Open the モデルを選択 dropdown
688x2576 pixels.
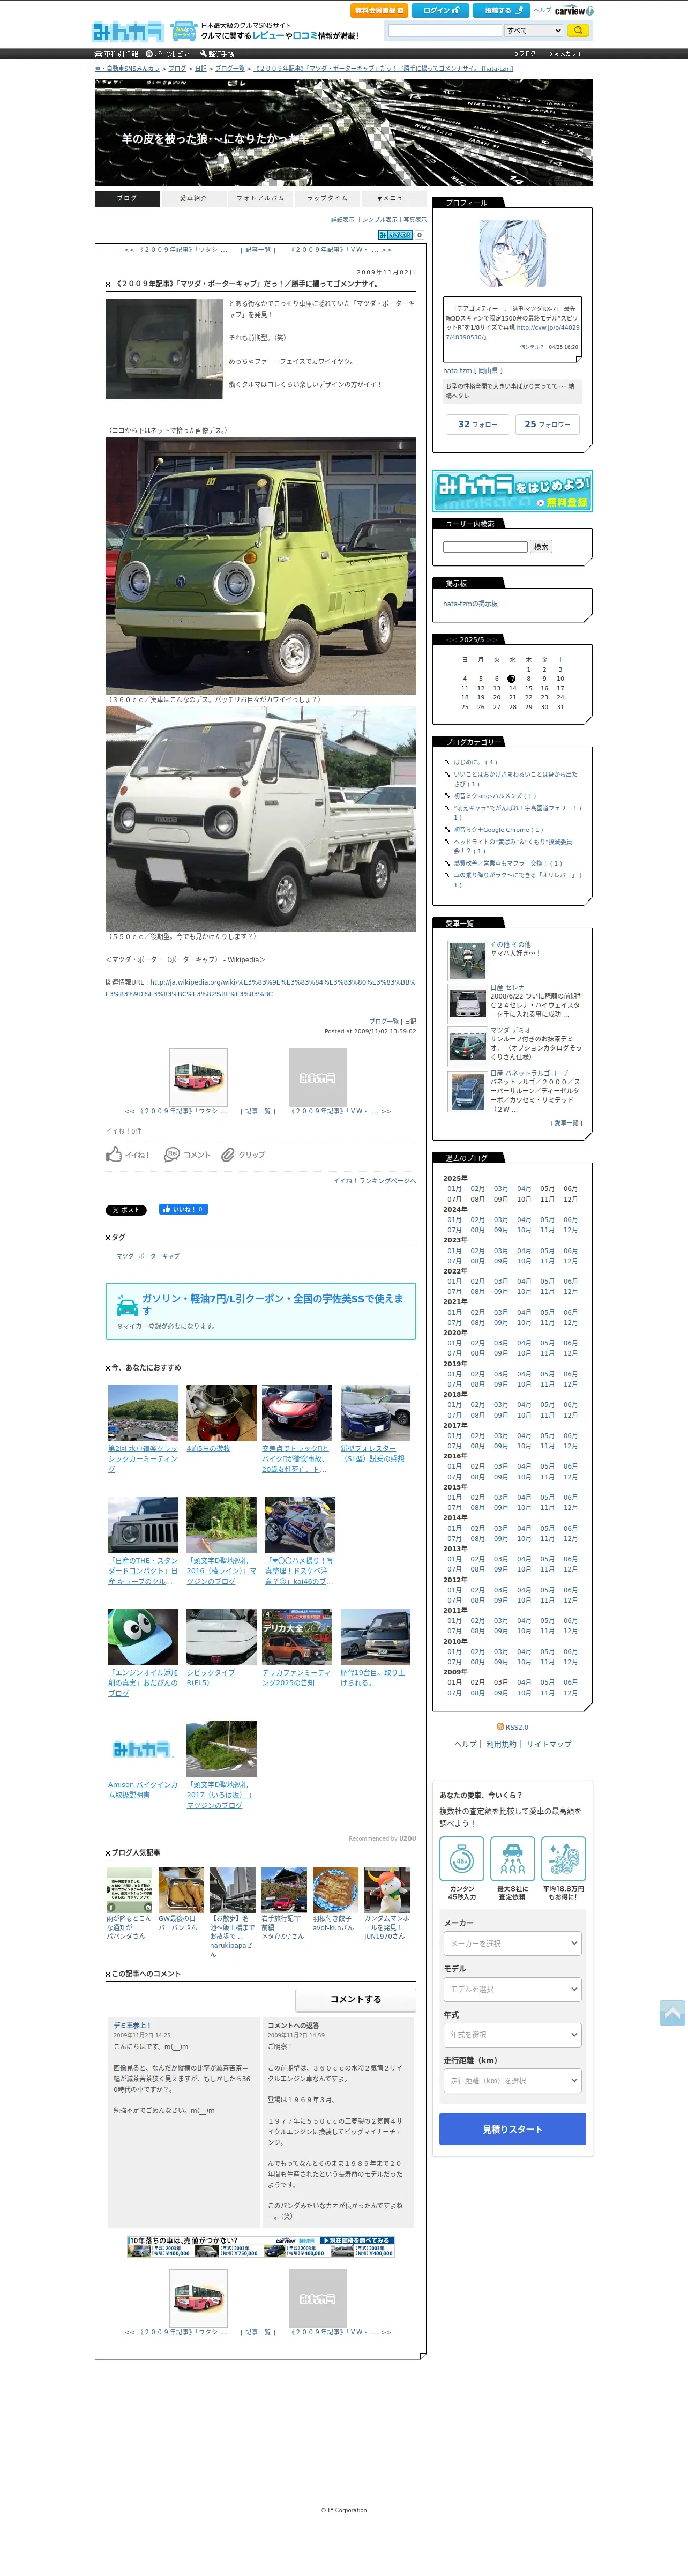point(512,1989)
